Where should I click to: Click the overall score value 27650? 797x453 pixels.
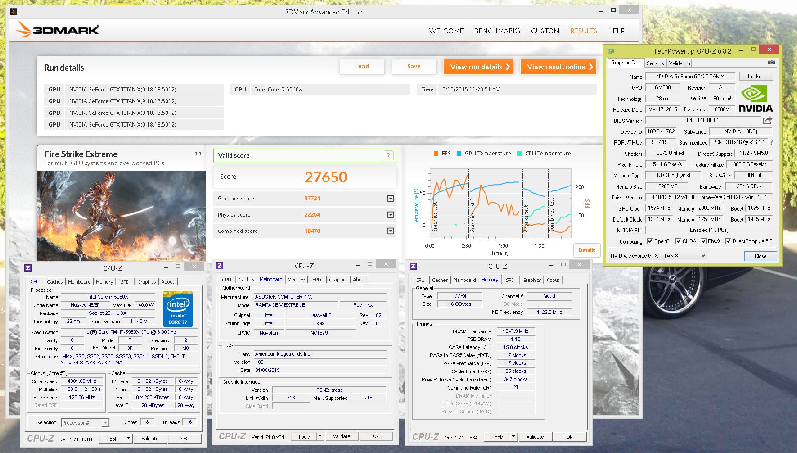326,177
